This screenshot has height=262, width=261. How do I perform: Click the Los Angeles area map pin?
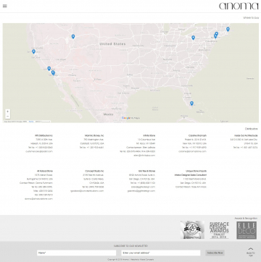point(49,69)
